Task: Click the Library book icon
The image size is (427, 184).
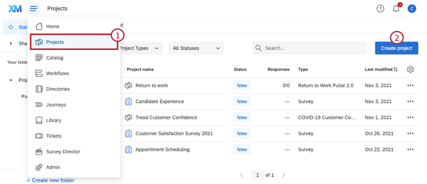Action: (x=39, y=120)
